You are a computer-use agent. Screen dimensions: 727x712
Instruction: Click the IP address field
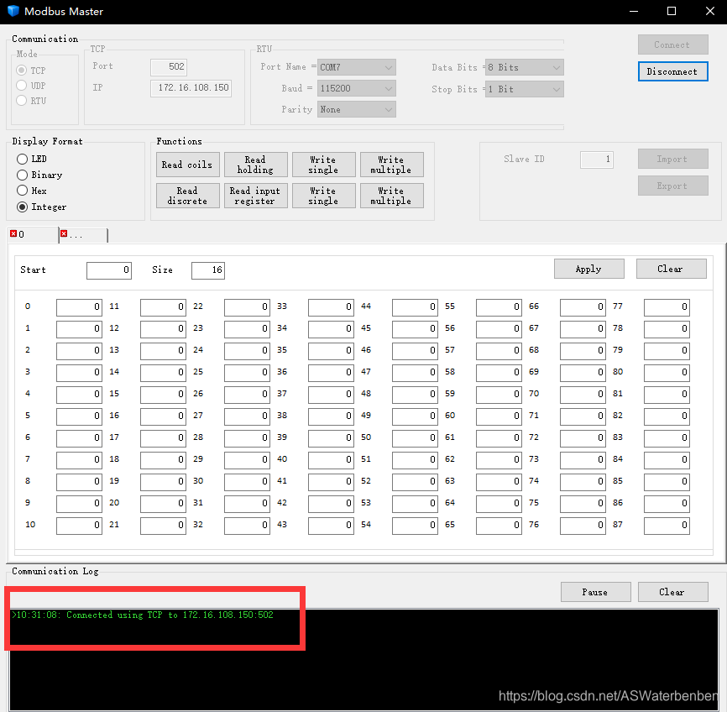click(x=191, y=87)
